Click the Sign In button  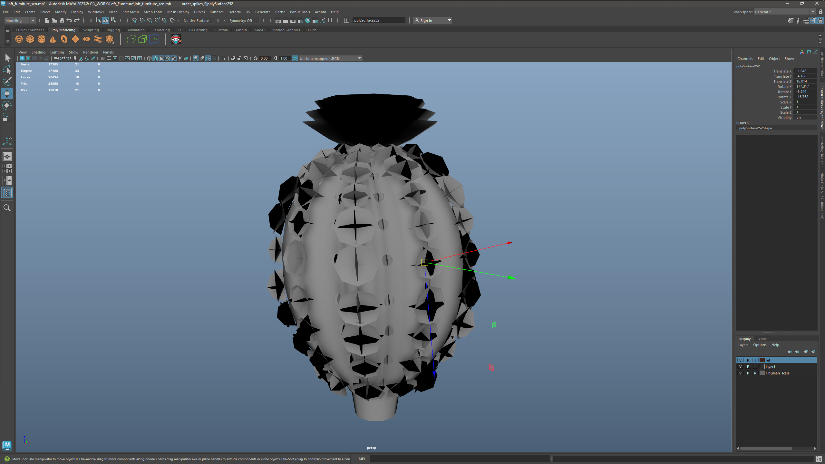(426, 20)
